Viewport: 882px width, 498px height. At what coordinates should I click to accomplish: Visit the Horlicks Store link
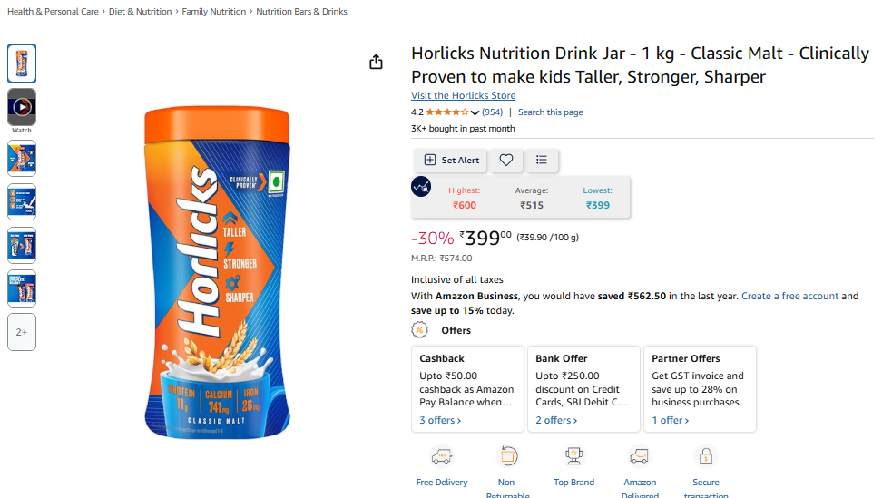463,95
